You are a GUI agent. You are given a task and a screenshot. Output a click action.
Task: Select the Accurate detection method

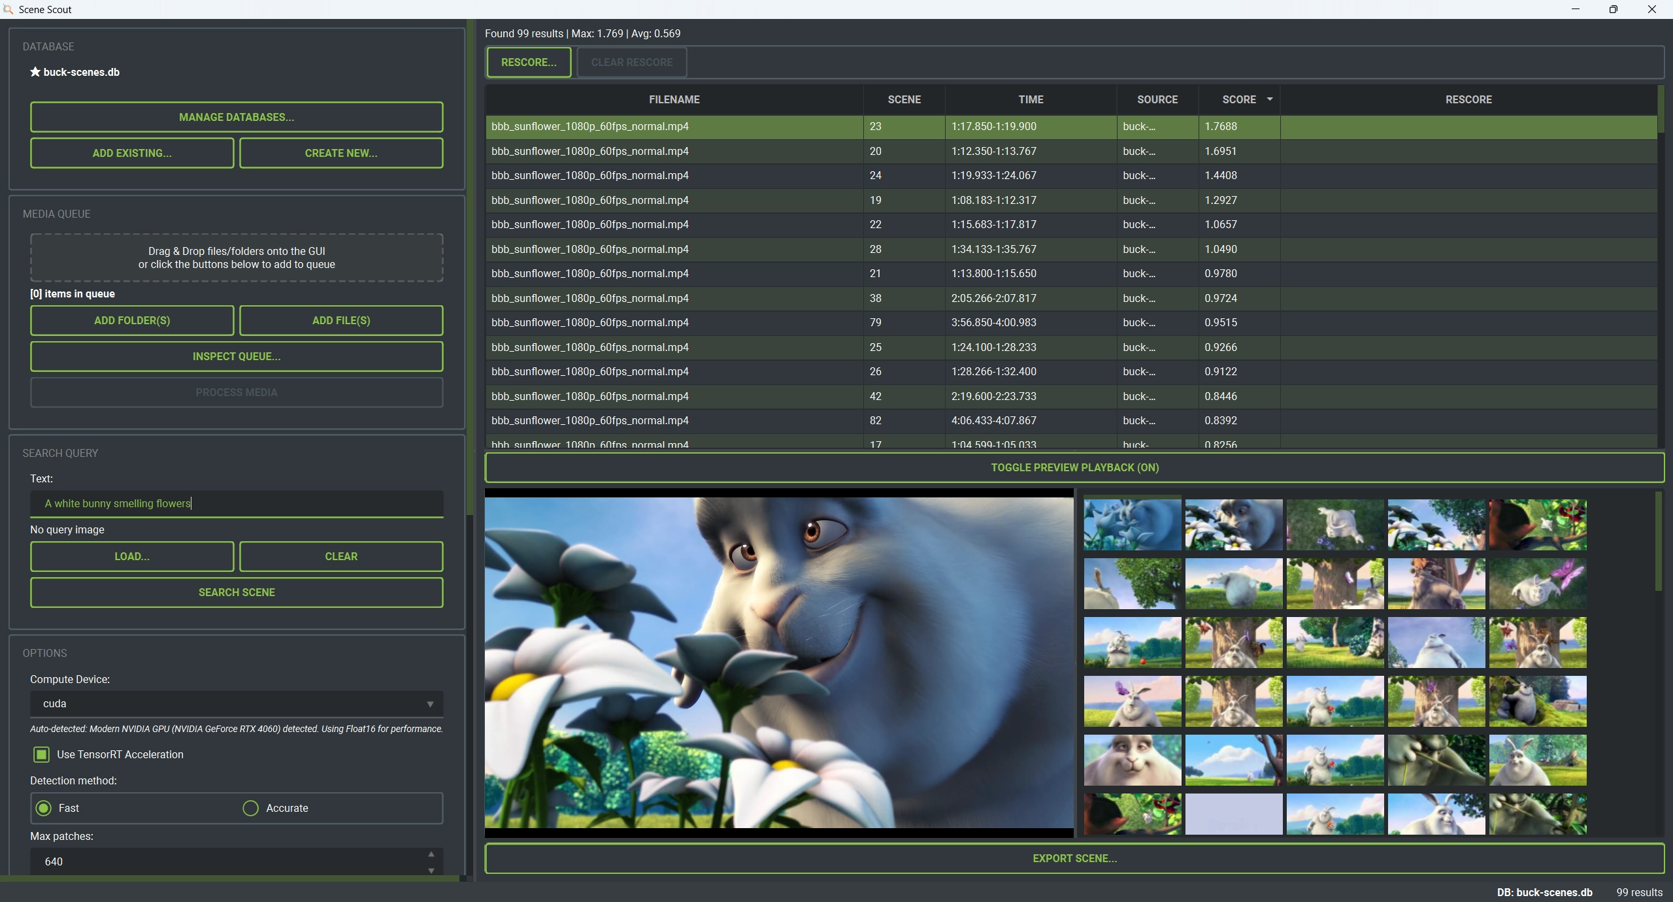point(250,808)
